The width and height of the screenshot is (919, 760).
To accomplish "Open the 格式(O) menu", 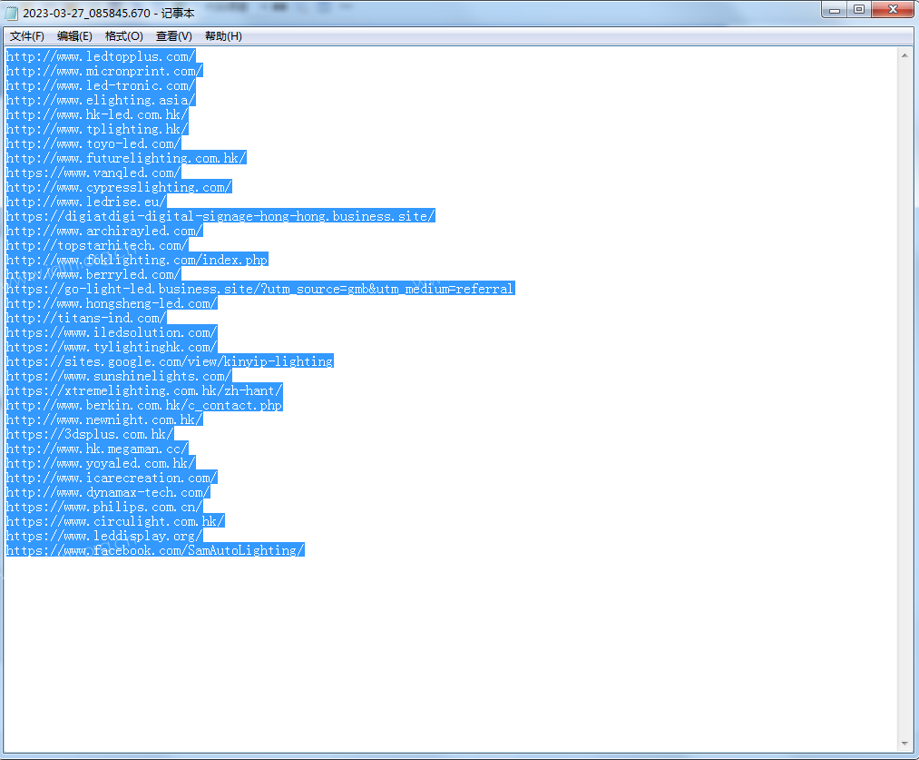I will point(123,36).
